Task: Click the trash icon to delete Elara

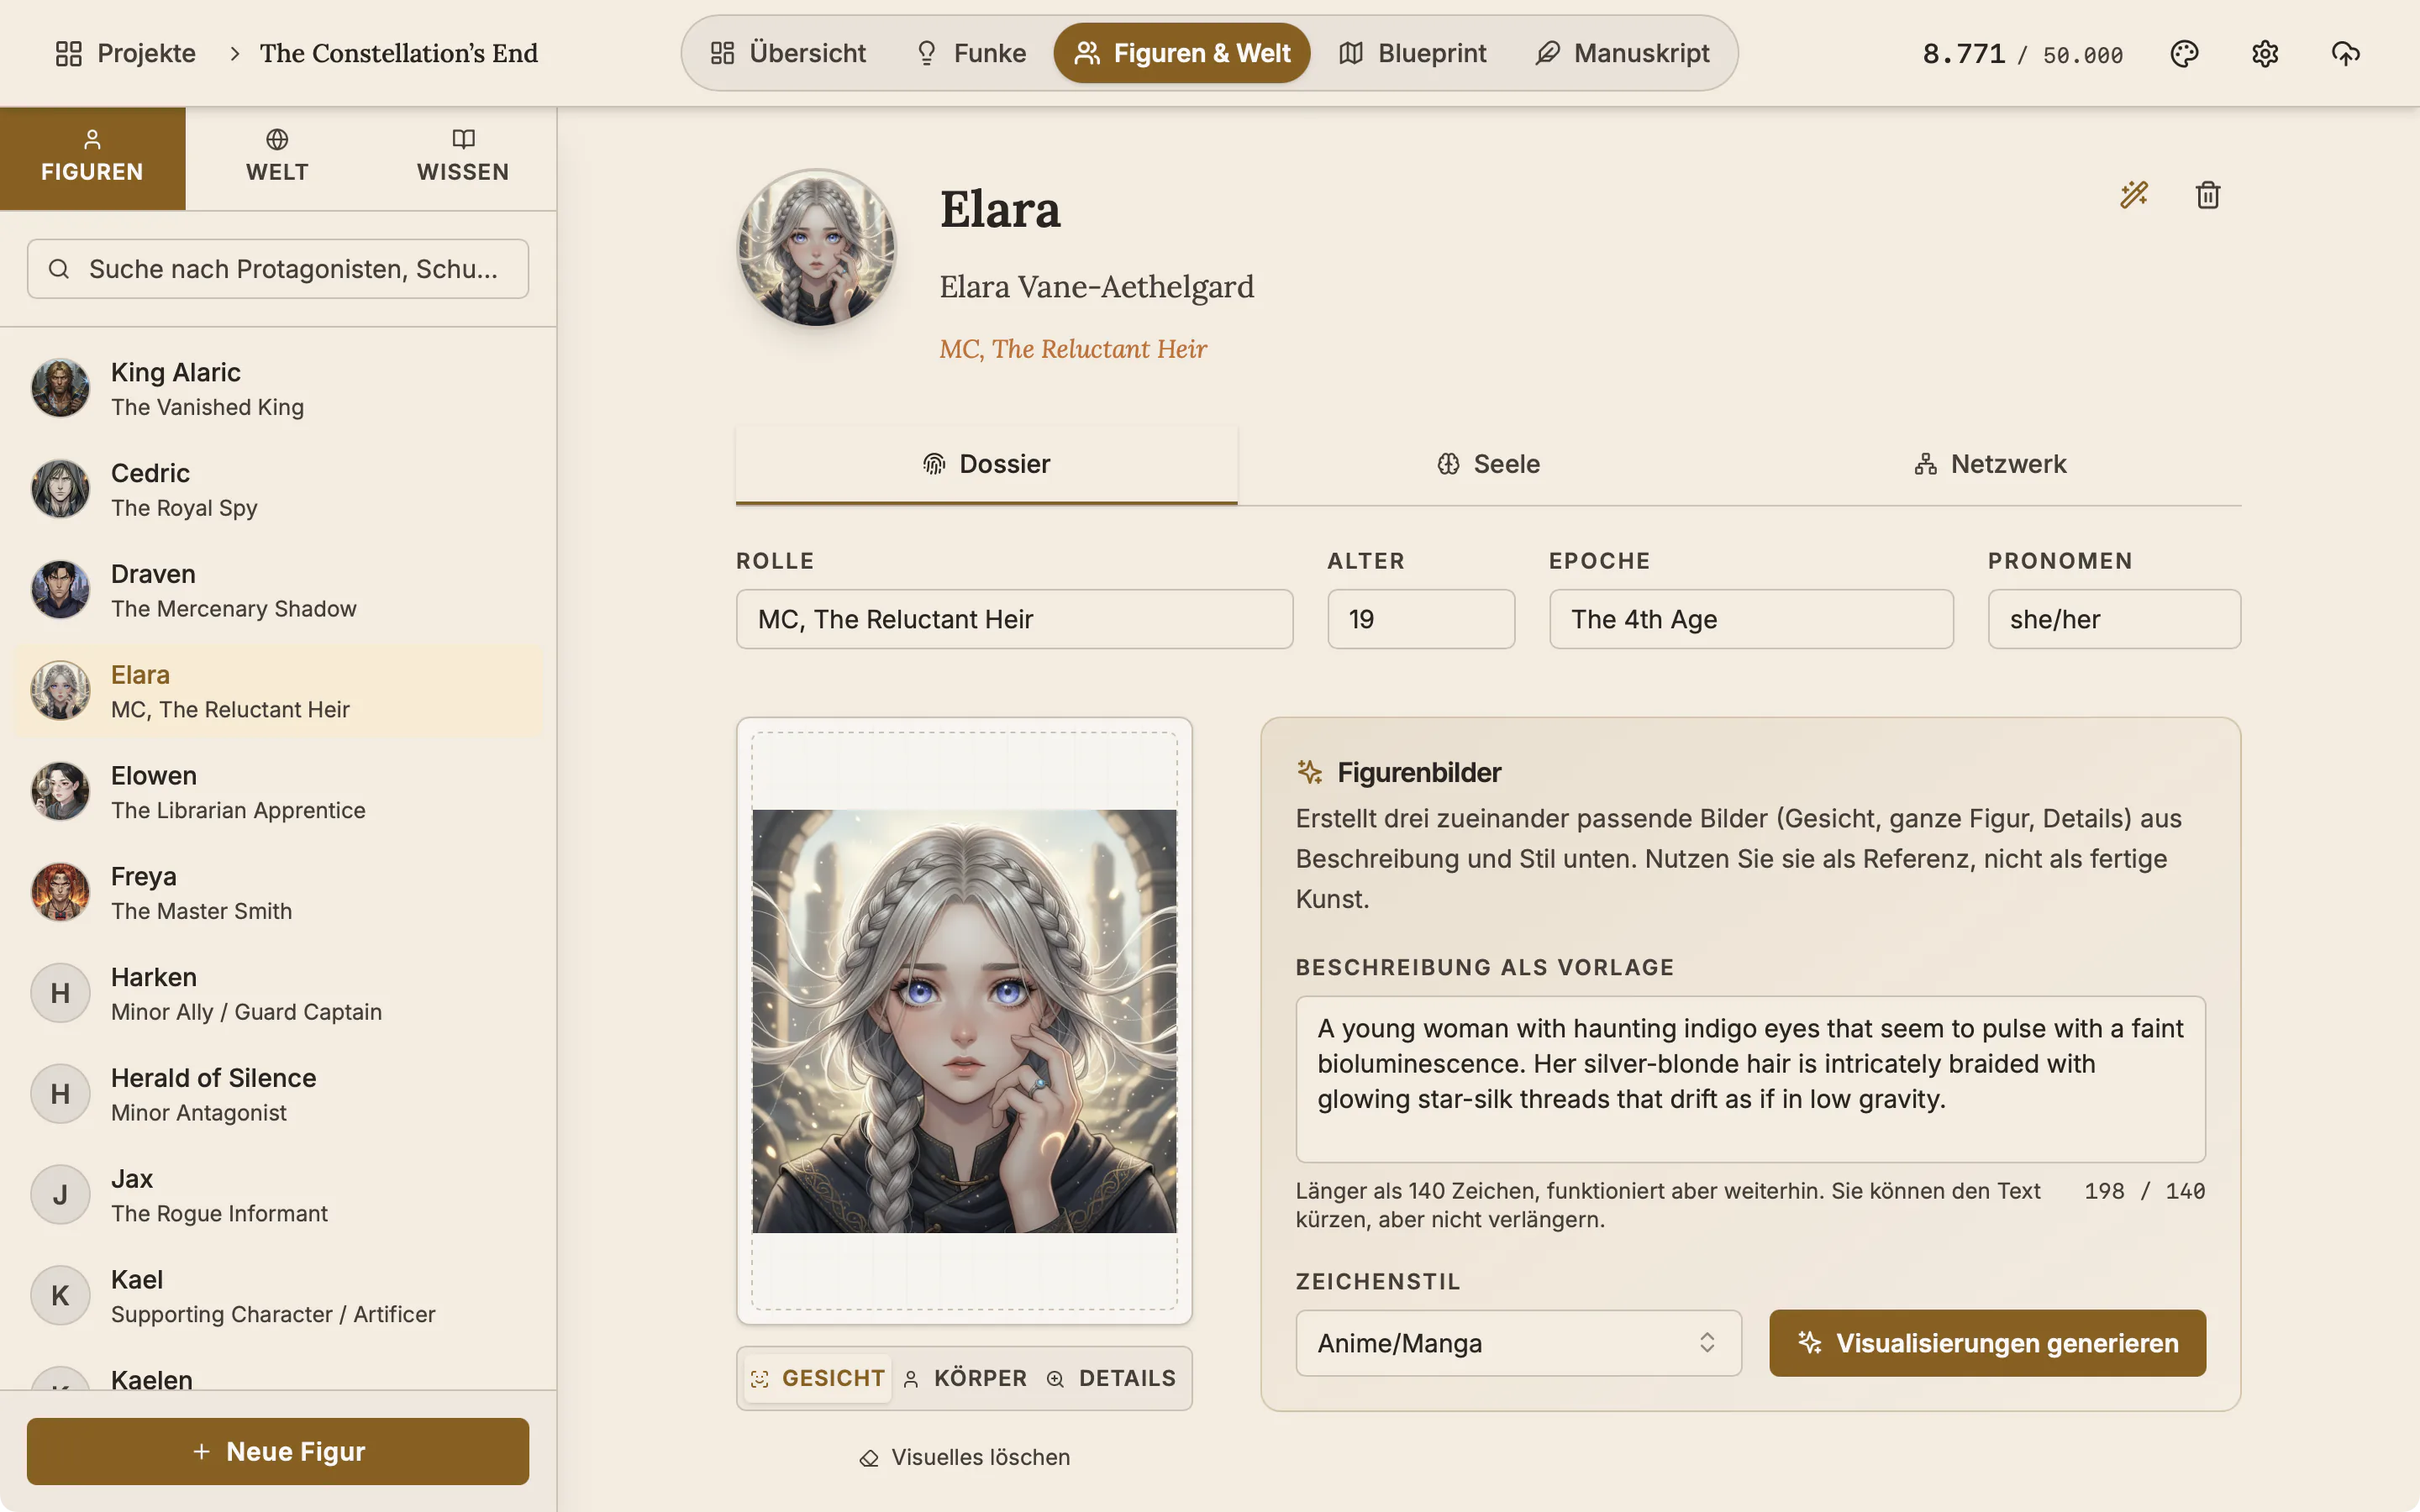Action: pyautogui.click(x=2208, y=194)
